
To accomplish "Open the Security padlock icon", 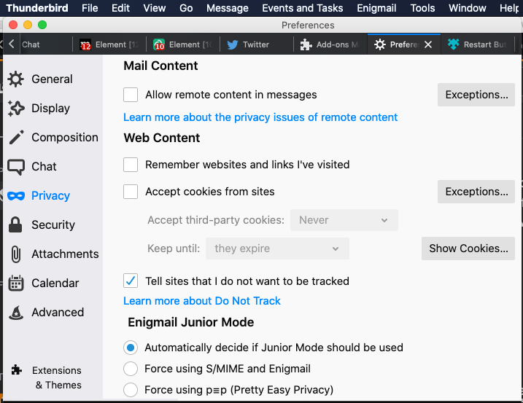I will tap(16, 224).
